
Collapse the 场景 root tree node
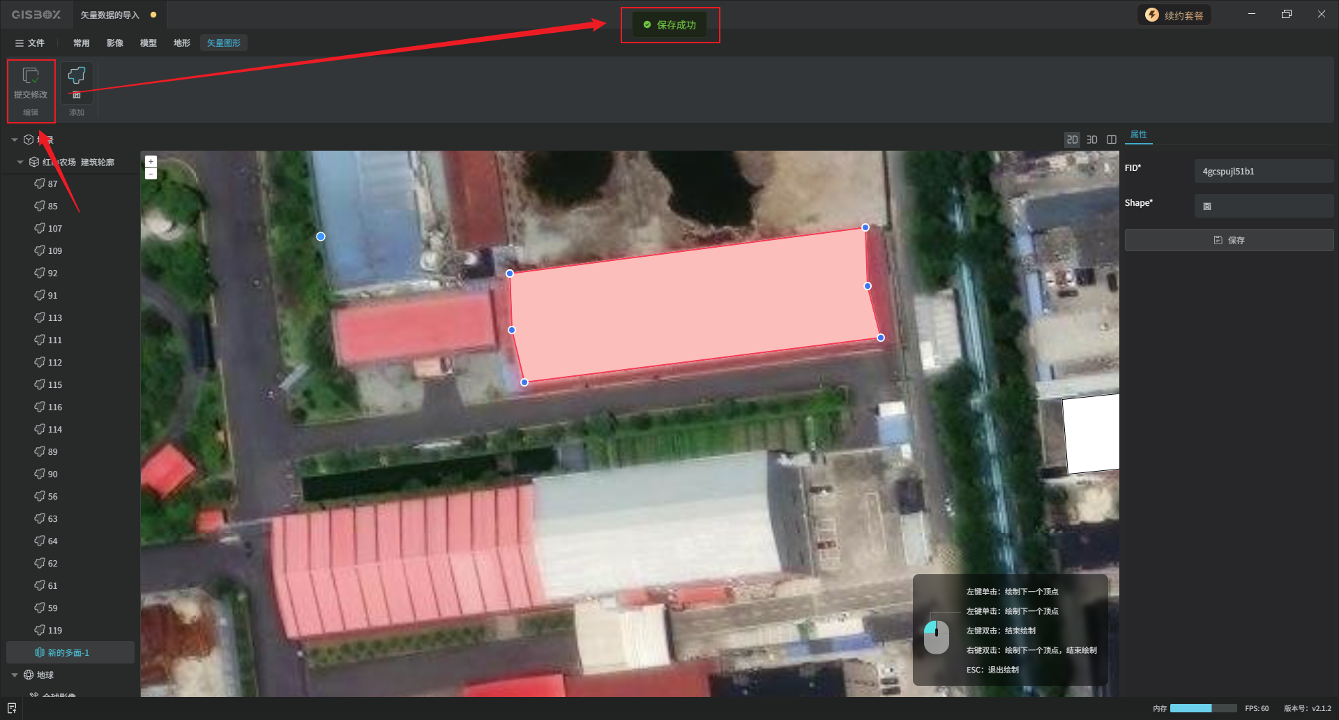15,140
